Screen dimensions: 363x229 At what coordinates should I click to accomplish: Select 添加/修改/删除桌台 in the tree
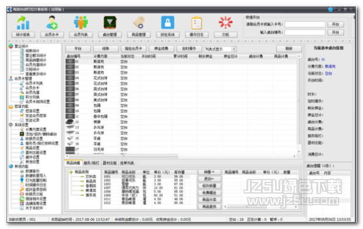point(41,134)
